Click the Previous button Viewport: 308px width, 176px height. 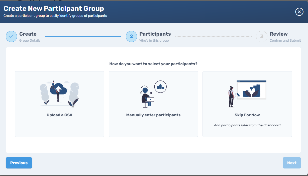click(x=19, y=163)
